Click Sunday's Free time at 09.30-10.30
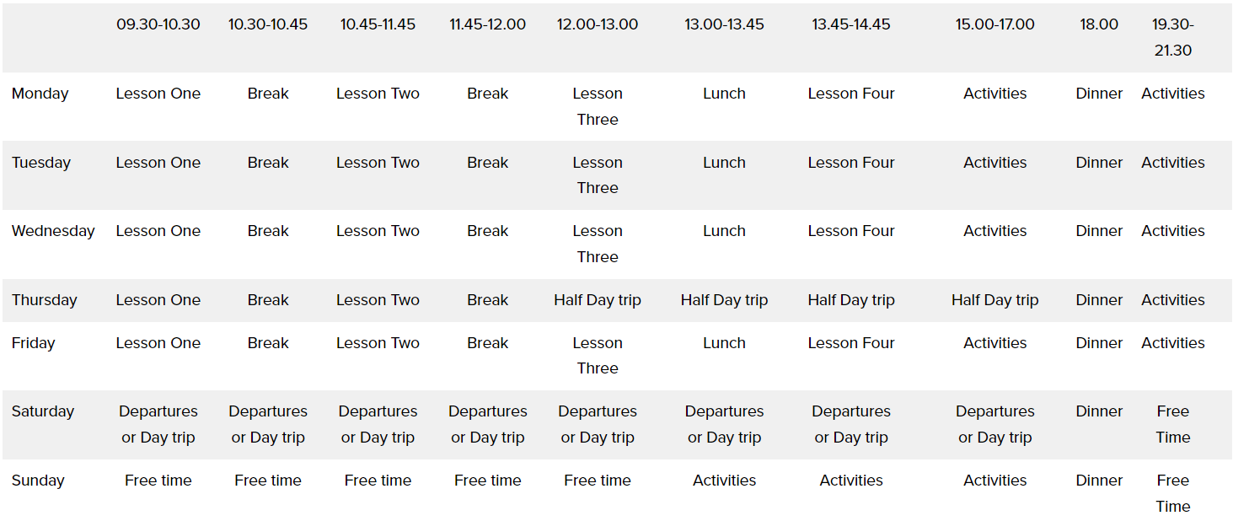1233x521 pixels. [x=158, y=481]
